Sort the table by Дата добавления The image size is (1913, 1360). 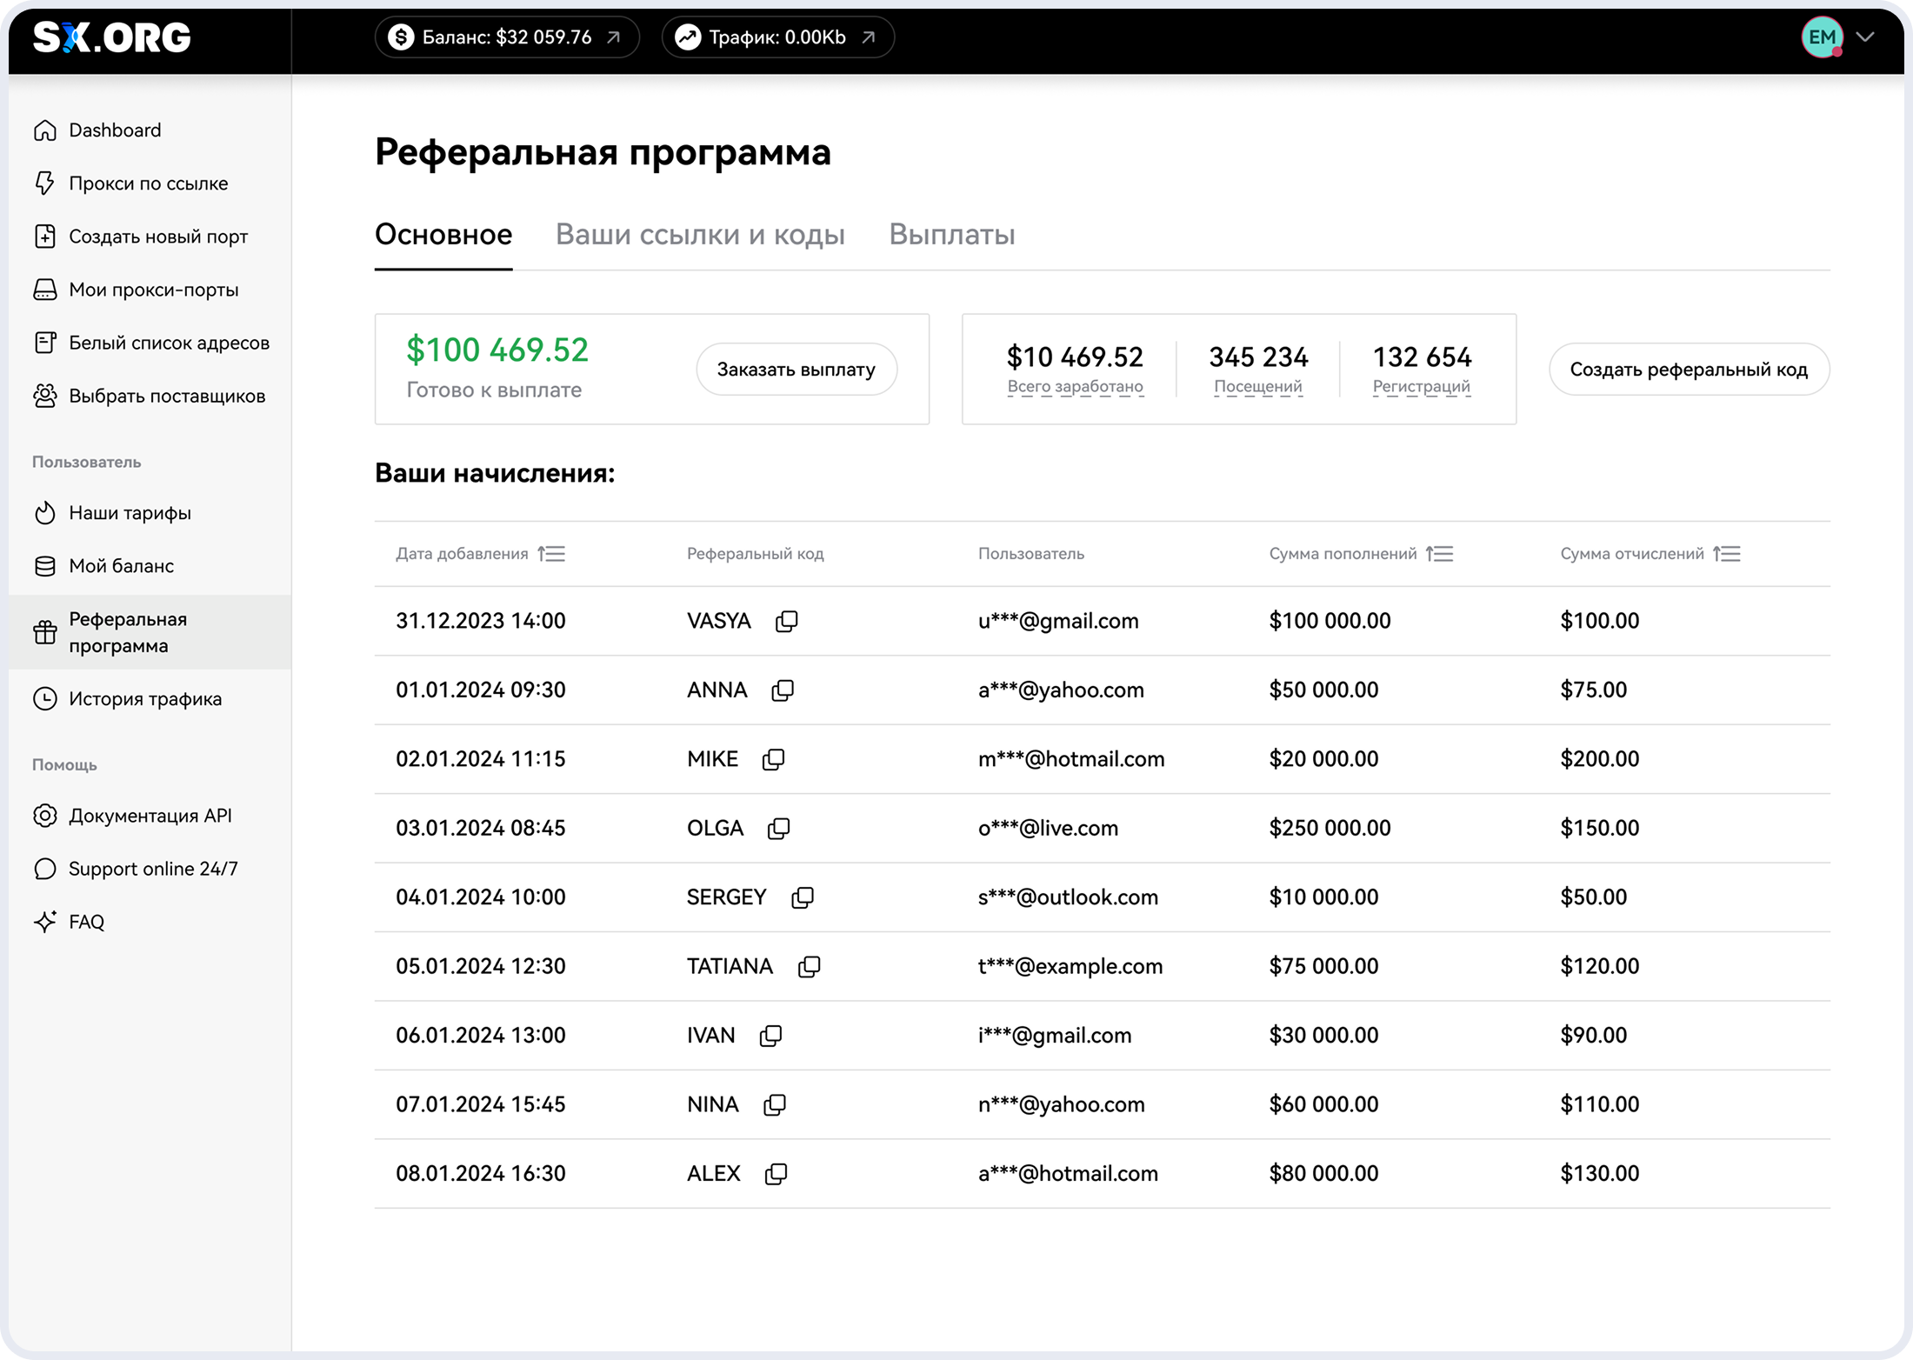(551, 554)
